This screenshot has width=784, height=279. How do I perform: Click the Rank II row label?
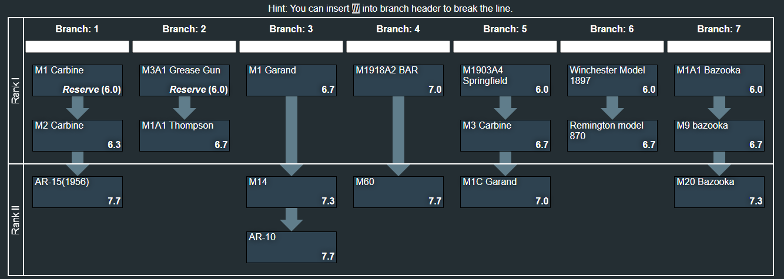[x=16, y=219]
